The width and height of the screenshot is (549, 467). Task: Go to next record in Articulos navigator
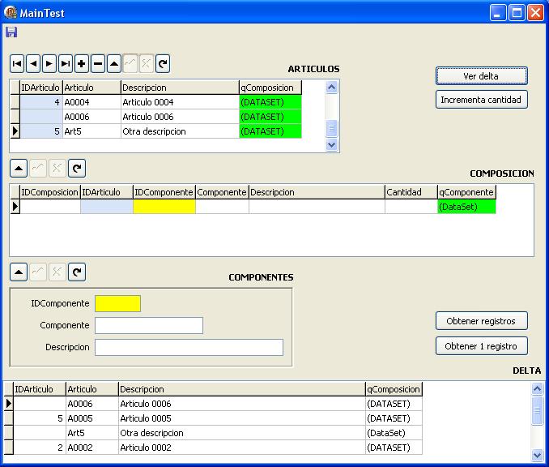[x=49, y=63]
